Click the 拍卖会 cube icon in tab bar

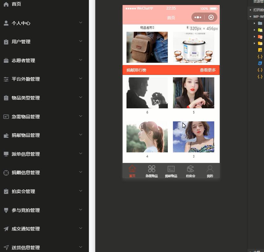click(190, 169)
